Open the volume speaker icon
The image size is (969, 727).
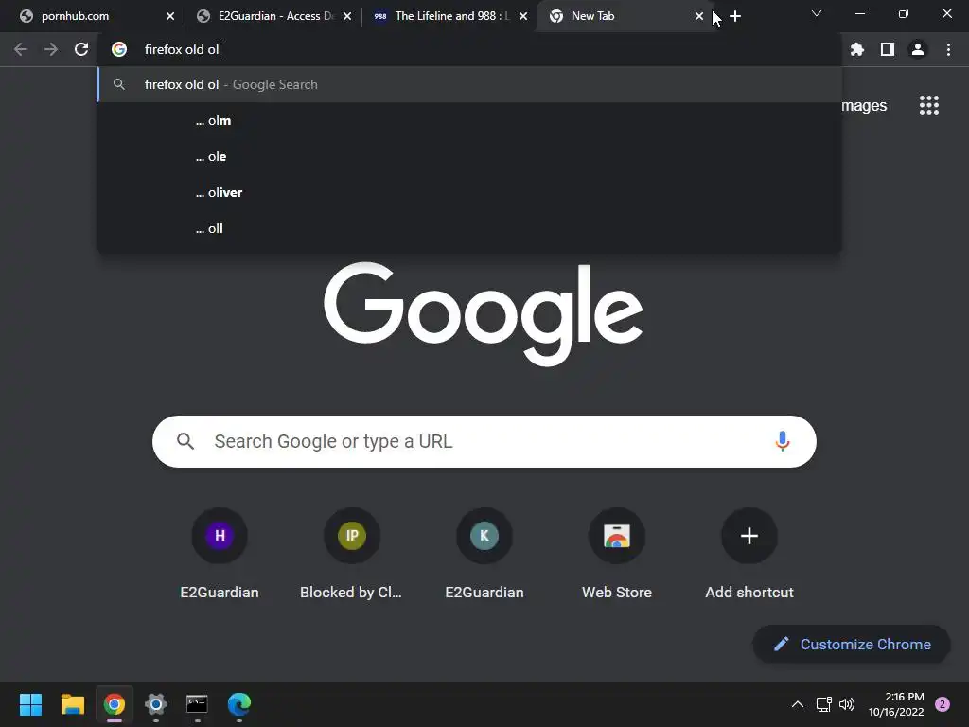pyautogui.click(x=847, y=704)
